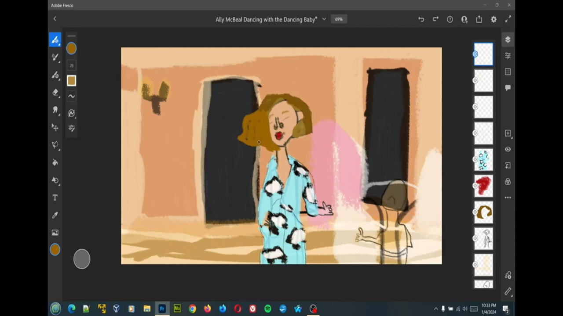Select the Eraser tool
The image size is (563, 316).
click(x=55, y=92)
